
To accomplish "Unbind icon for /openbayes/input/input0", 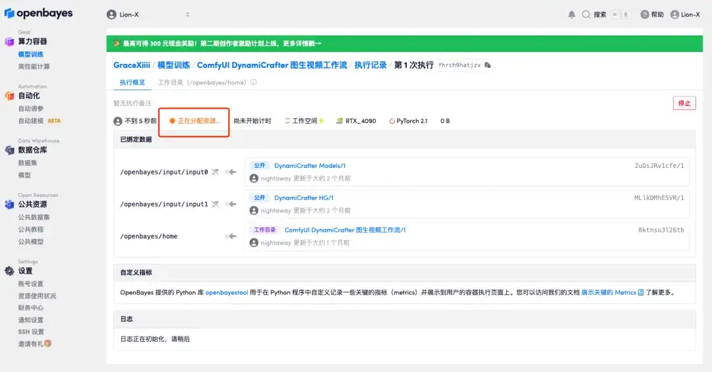I will pyautogui.click(x=215, y=172).
